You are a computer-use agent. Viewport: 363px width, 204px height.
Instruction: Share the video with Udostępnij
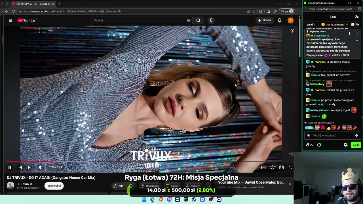[149, 186]
